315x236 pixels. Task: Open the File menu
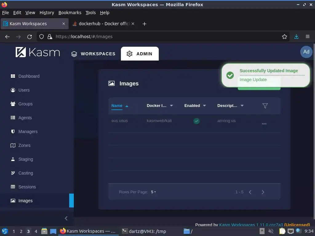pos(6,13)
